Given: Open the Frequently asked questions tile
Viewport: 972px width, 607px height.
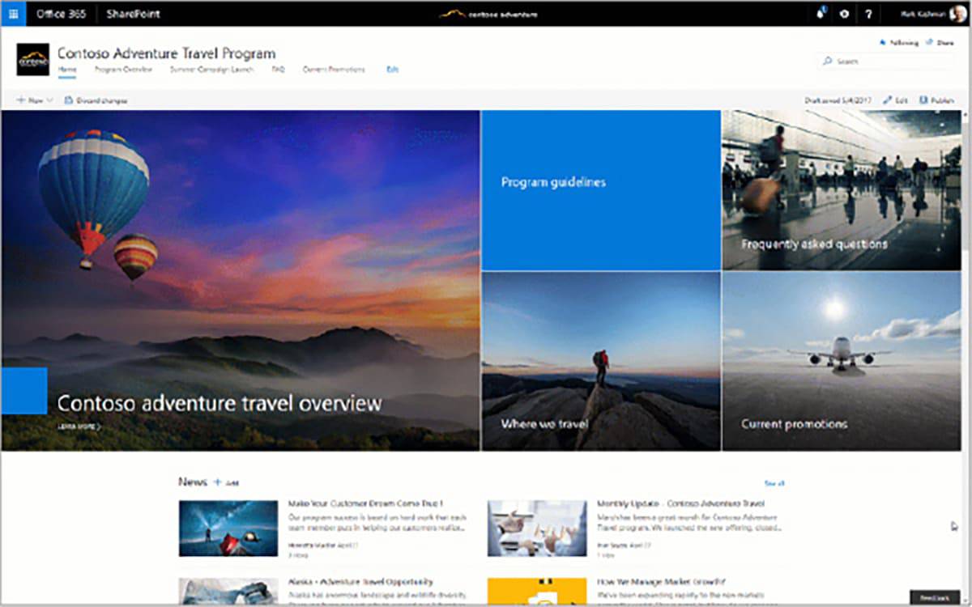Looking at the screenshot, I should (842, 190).
